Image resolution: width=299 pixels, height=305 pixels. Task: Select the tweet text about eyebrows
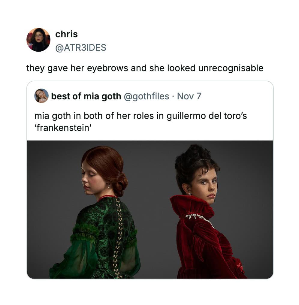(x=145, y=68)
